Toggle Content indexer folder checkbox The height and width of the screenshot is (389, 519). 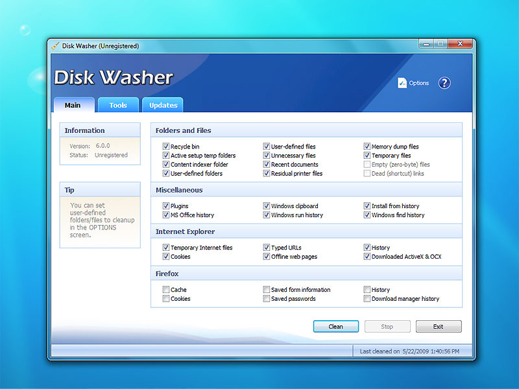[166, 164]
